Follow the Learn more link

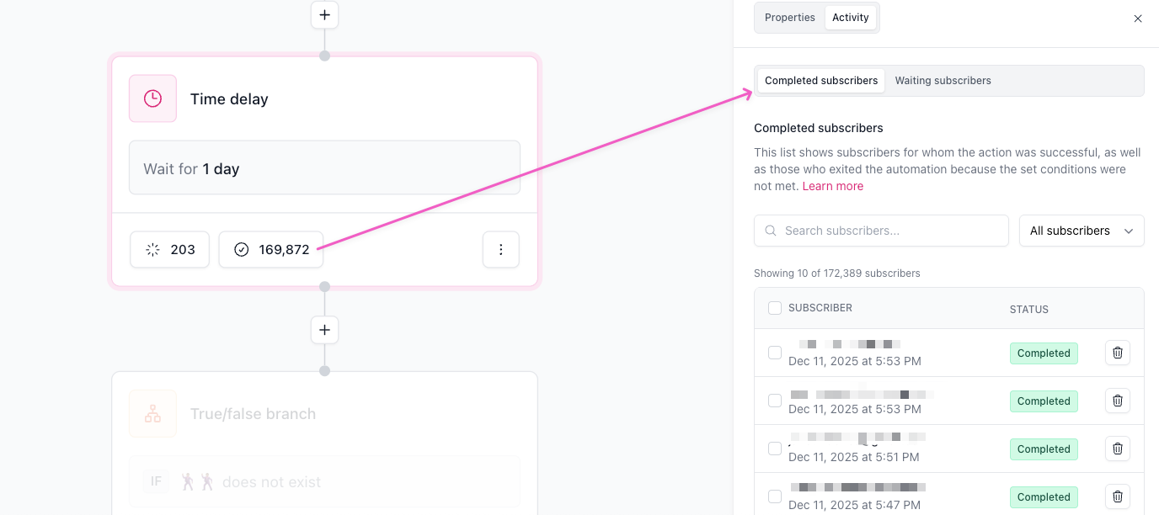point(832,186)
